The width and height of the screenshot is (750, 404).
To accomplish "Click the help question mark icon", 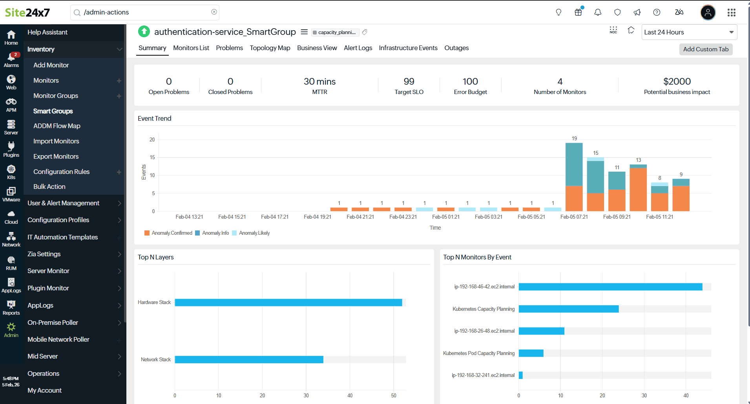I will [x=657, y=13].
